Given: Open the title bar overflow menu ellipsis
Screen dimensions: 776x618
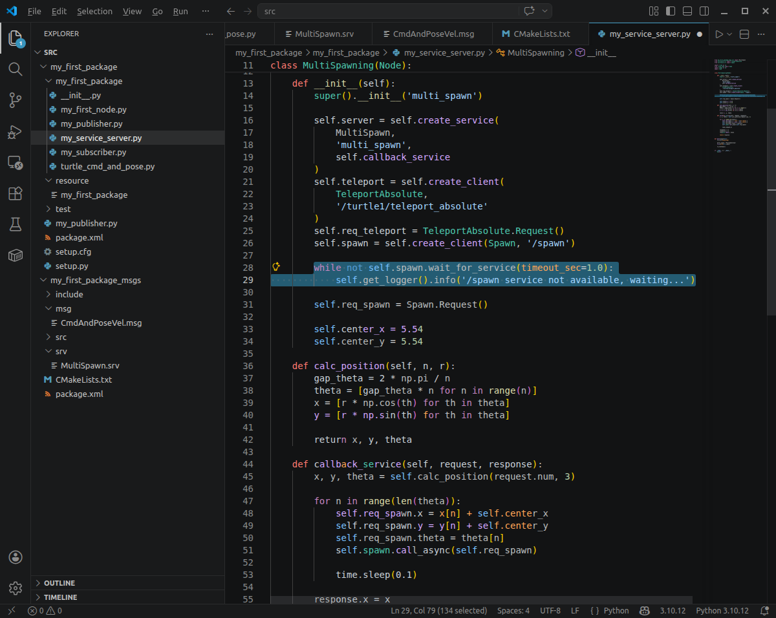Looking at the screenshot, I should coord(206,11).
